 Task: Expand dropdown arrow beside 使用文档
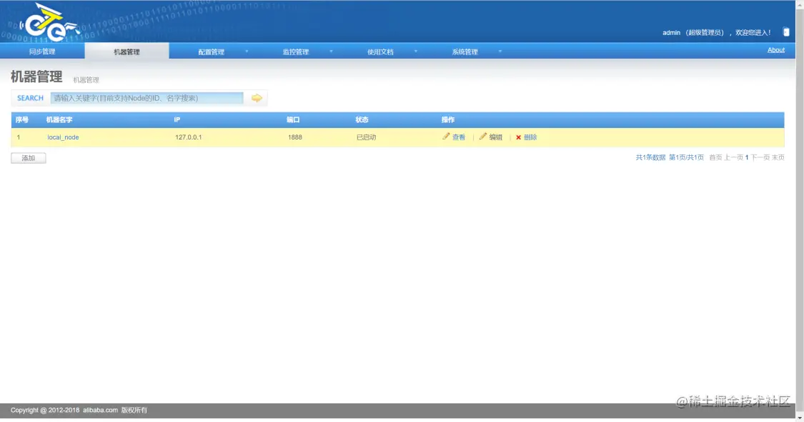(x=416, y=51)
